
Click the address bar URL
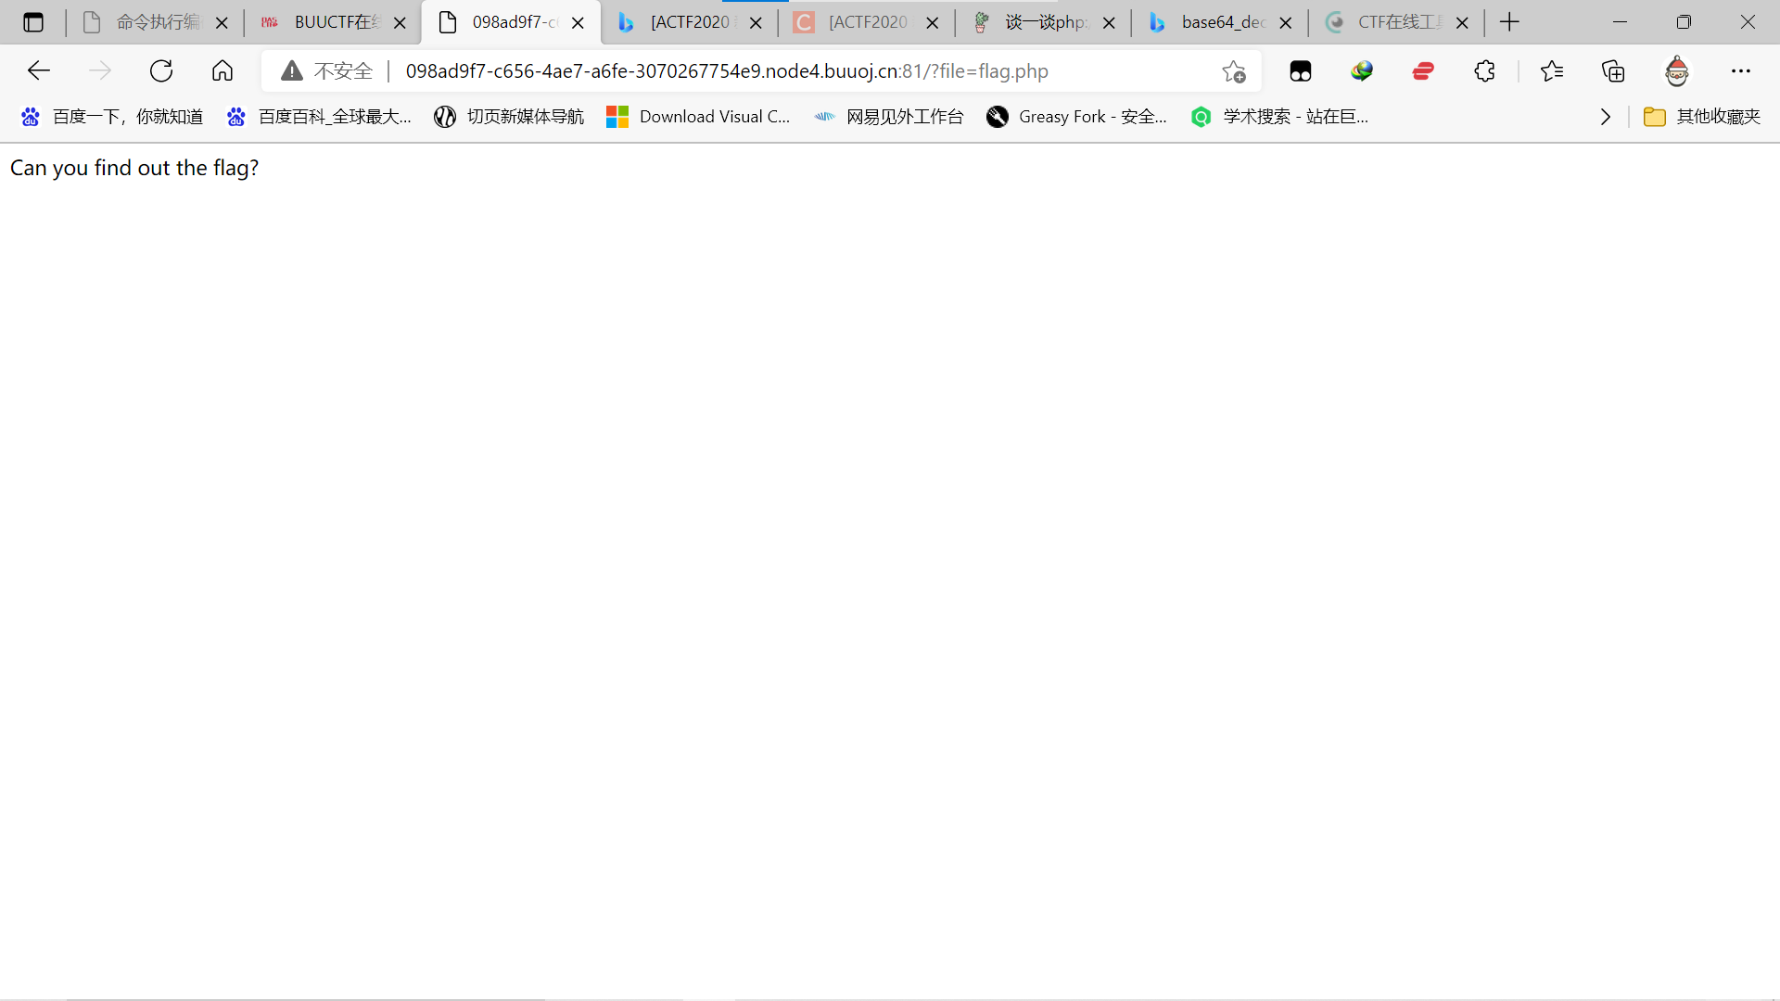point(727,71)
